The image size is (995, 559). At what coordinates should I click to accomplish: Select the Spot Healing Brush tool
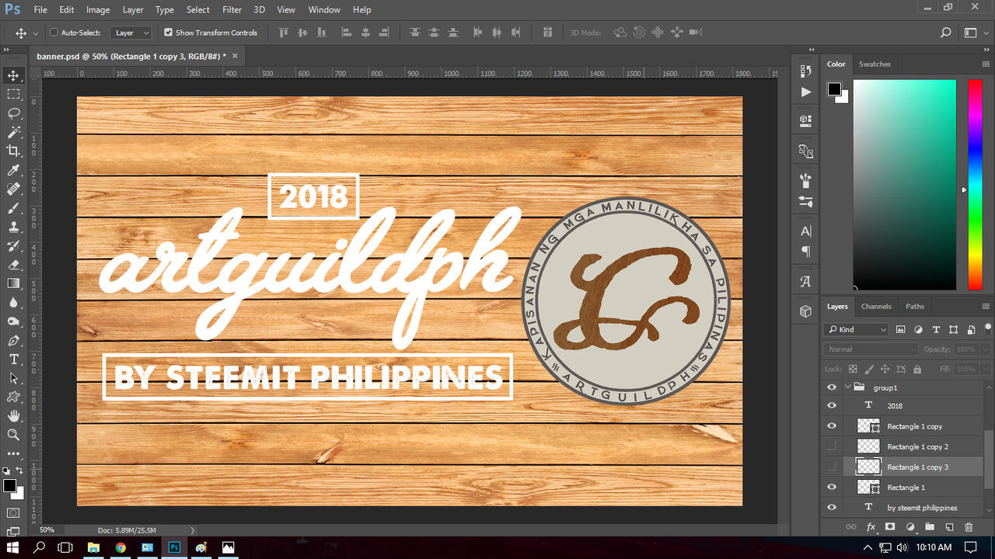tap(13, 189)
